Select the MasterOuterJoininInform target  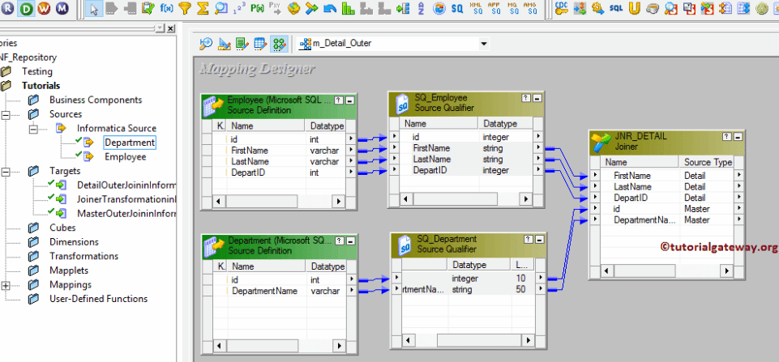(126, 214)
